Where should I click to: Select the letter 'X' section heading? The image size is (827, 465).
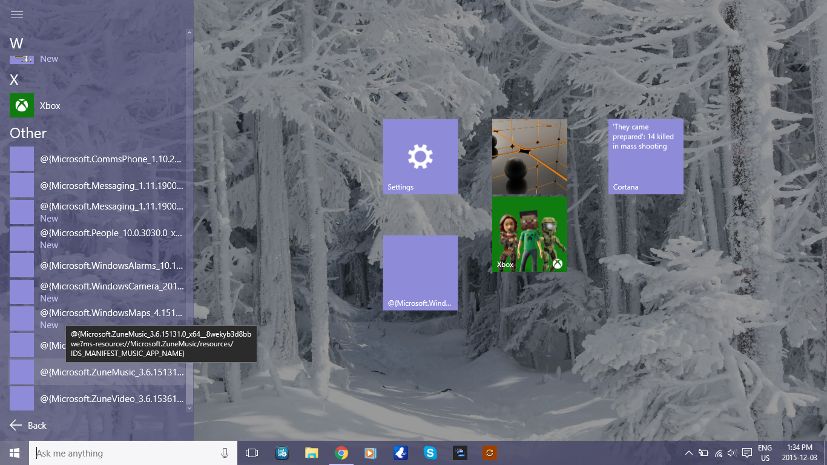(14, 79)
